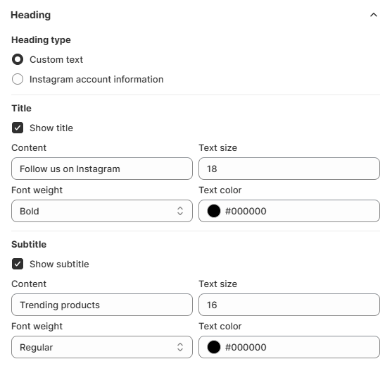The width and height of the screenshot is (392, 371).
Task: Click the subtitle #000000 hex color text
Action: (246, 347)
